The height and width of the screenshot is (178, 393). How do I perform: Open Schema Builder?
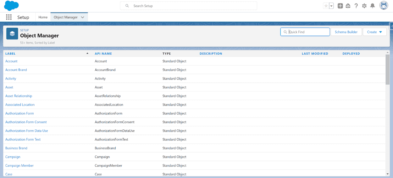click(346, 32)
